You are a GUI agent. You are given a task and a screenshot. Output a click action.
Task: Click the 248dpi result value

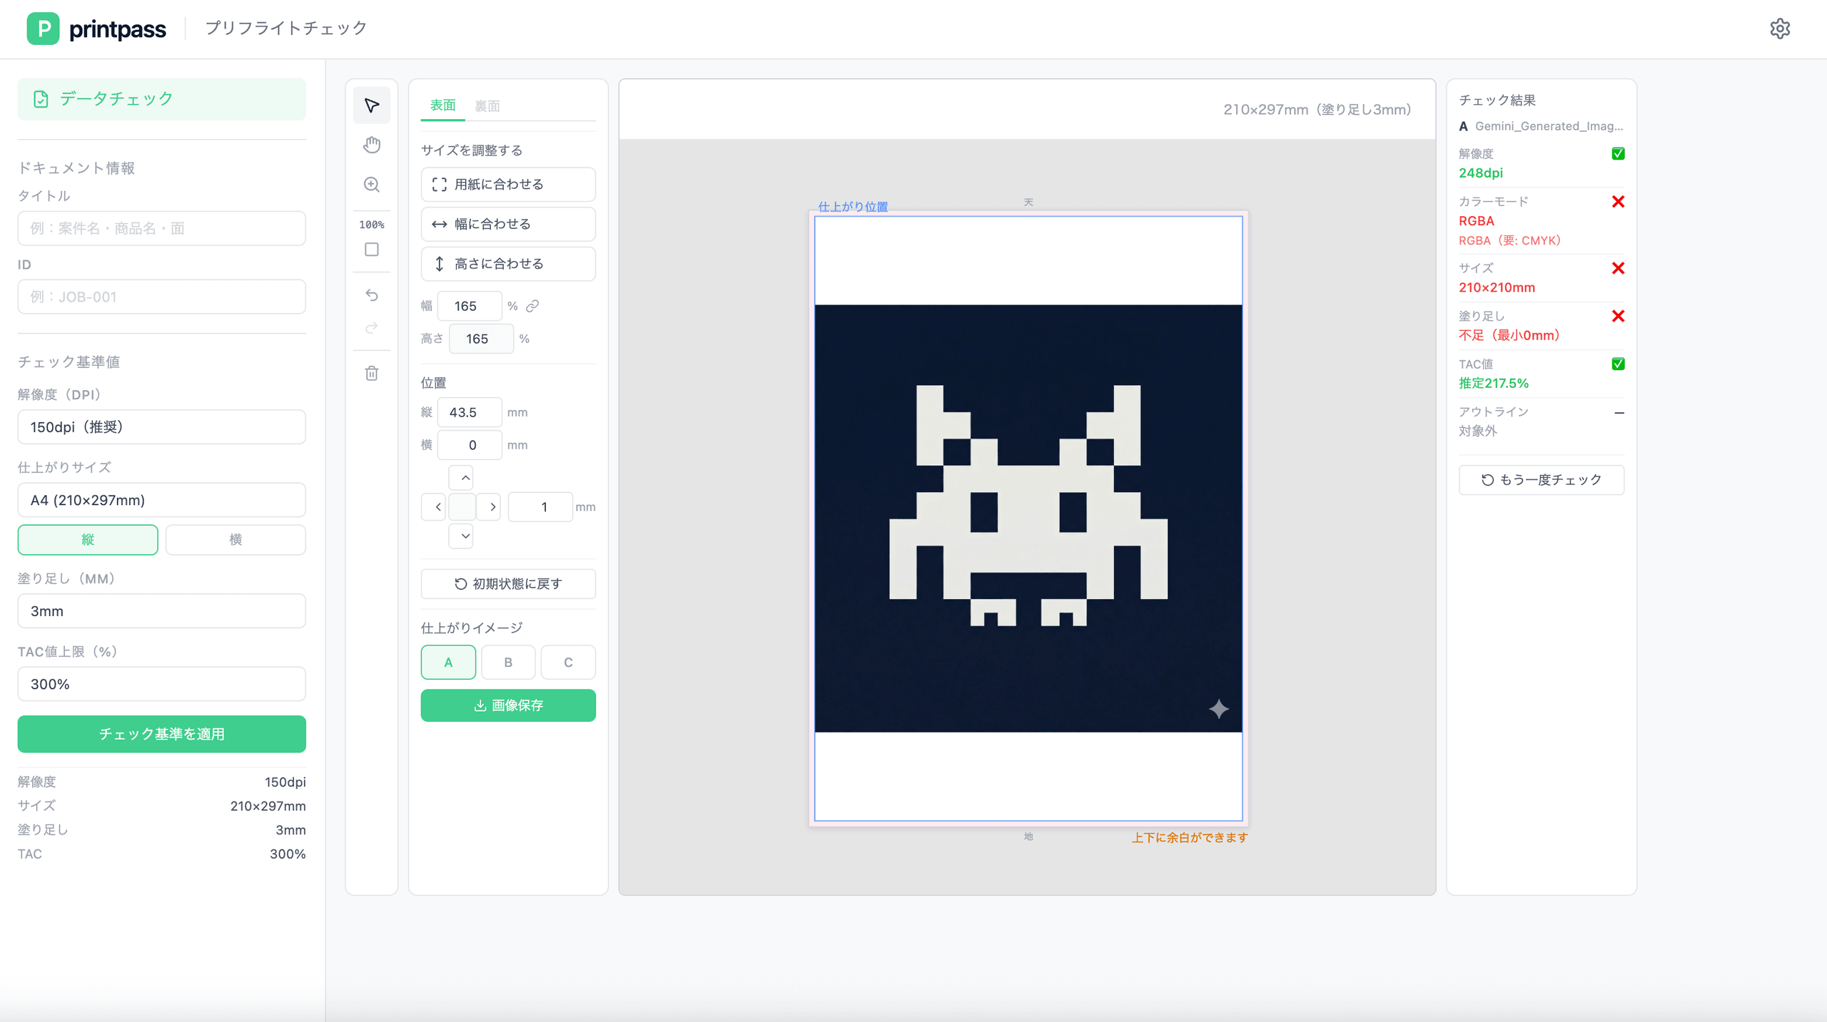1481,173
